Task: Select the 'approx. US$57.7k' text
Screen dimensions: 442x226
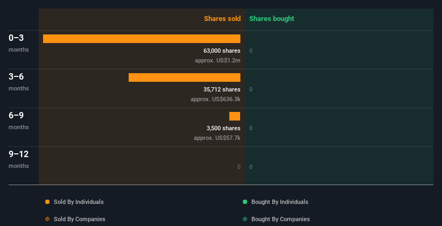Action: 217,138
